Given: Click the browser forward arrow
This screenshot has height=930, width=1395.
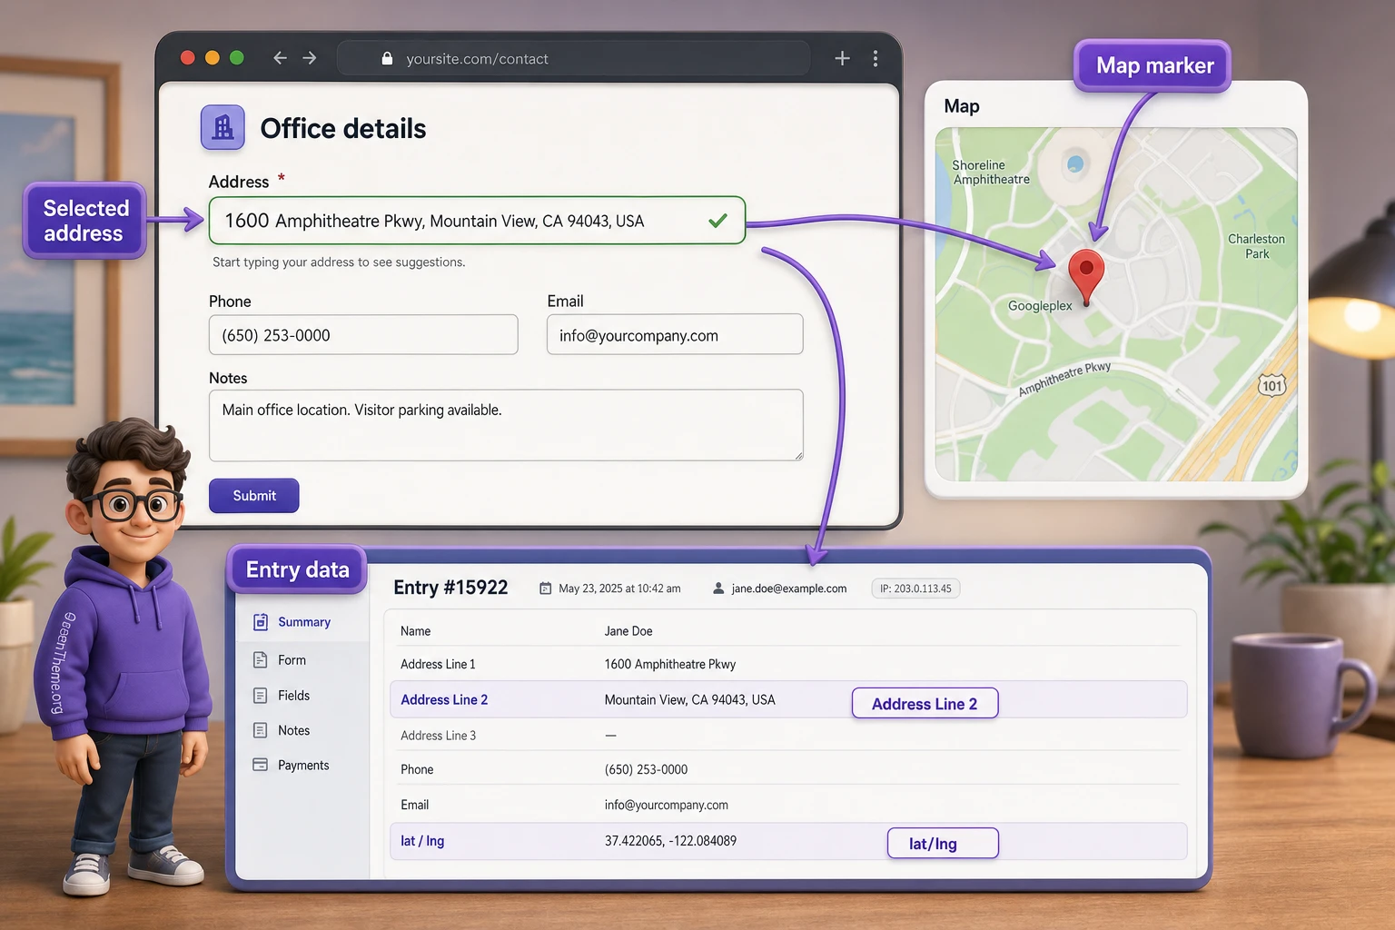Looking at the screenshot, I should click(310, 58).
